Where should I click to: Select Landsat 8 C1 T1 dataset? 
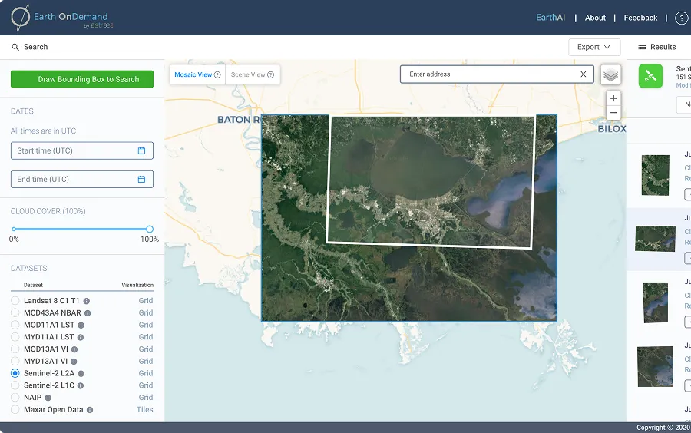pyautogui.click(x=15, y=301)
